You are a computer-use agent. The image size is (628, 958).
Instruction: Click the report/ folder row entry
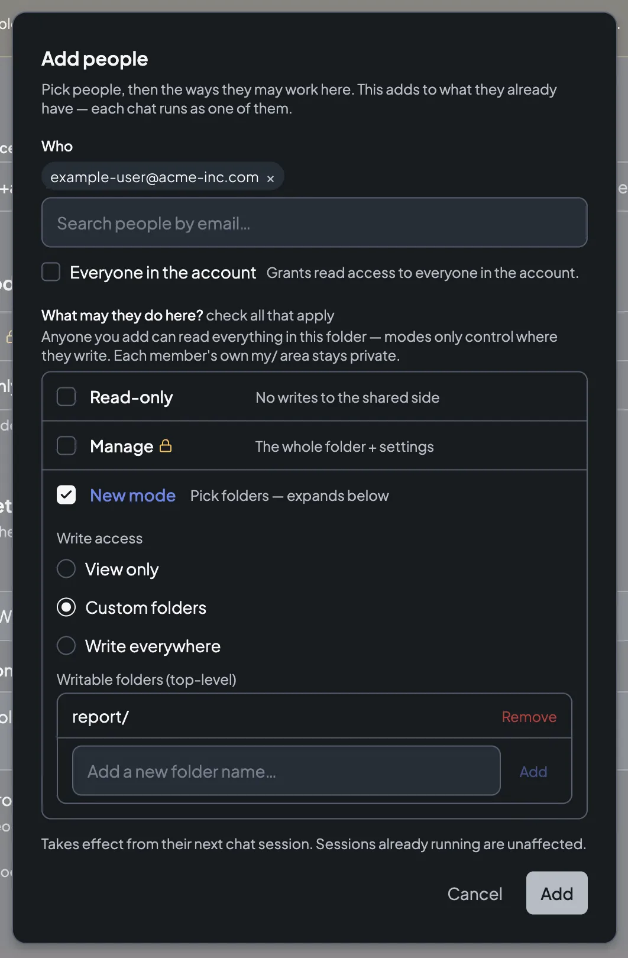pos(314,716)
